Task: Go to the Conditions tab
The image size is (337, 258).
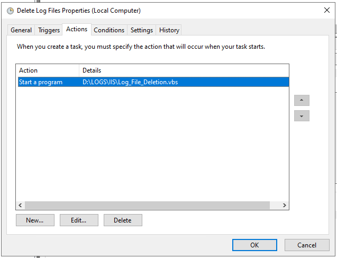Action: pyautogui.click(x=109, y=30)
